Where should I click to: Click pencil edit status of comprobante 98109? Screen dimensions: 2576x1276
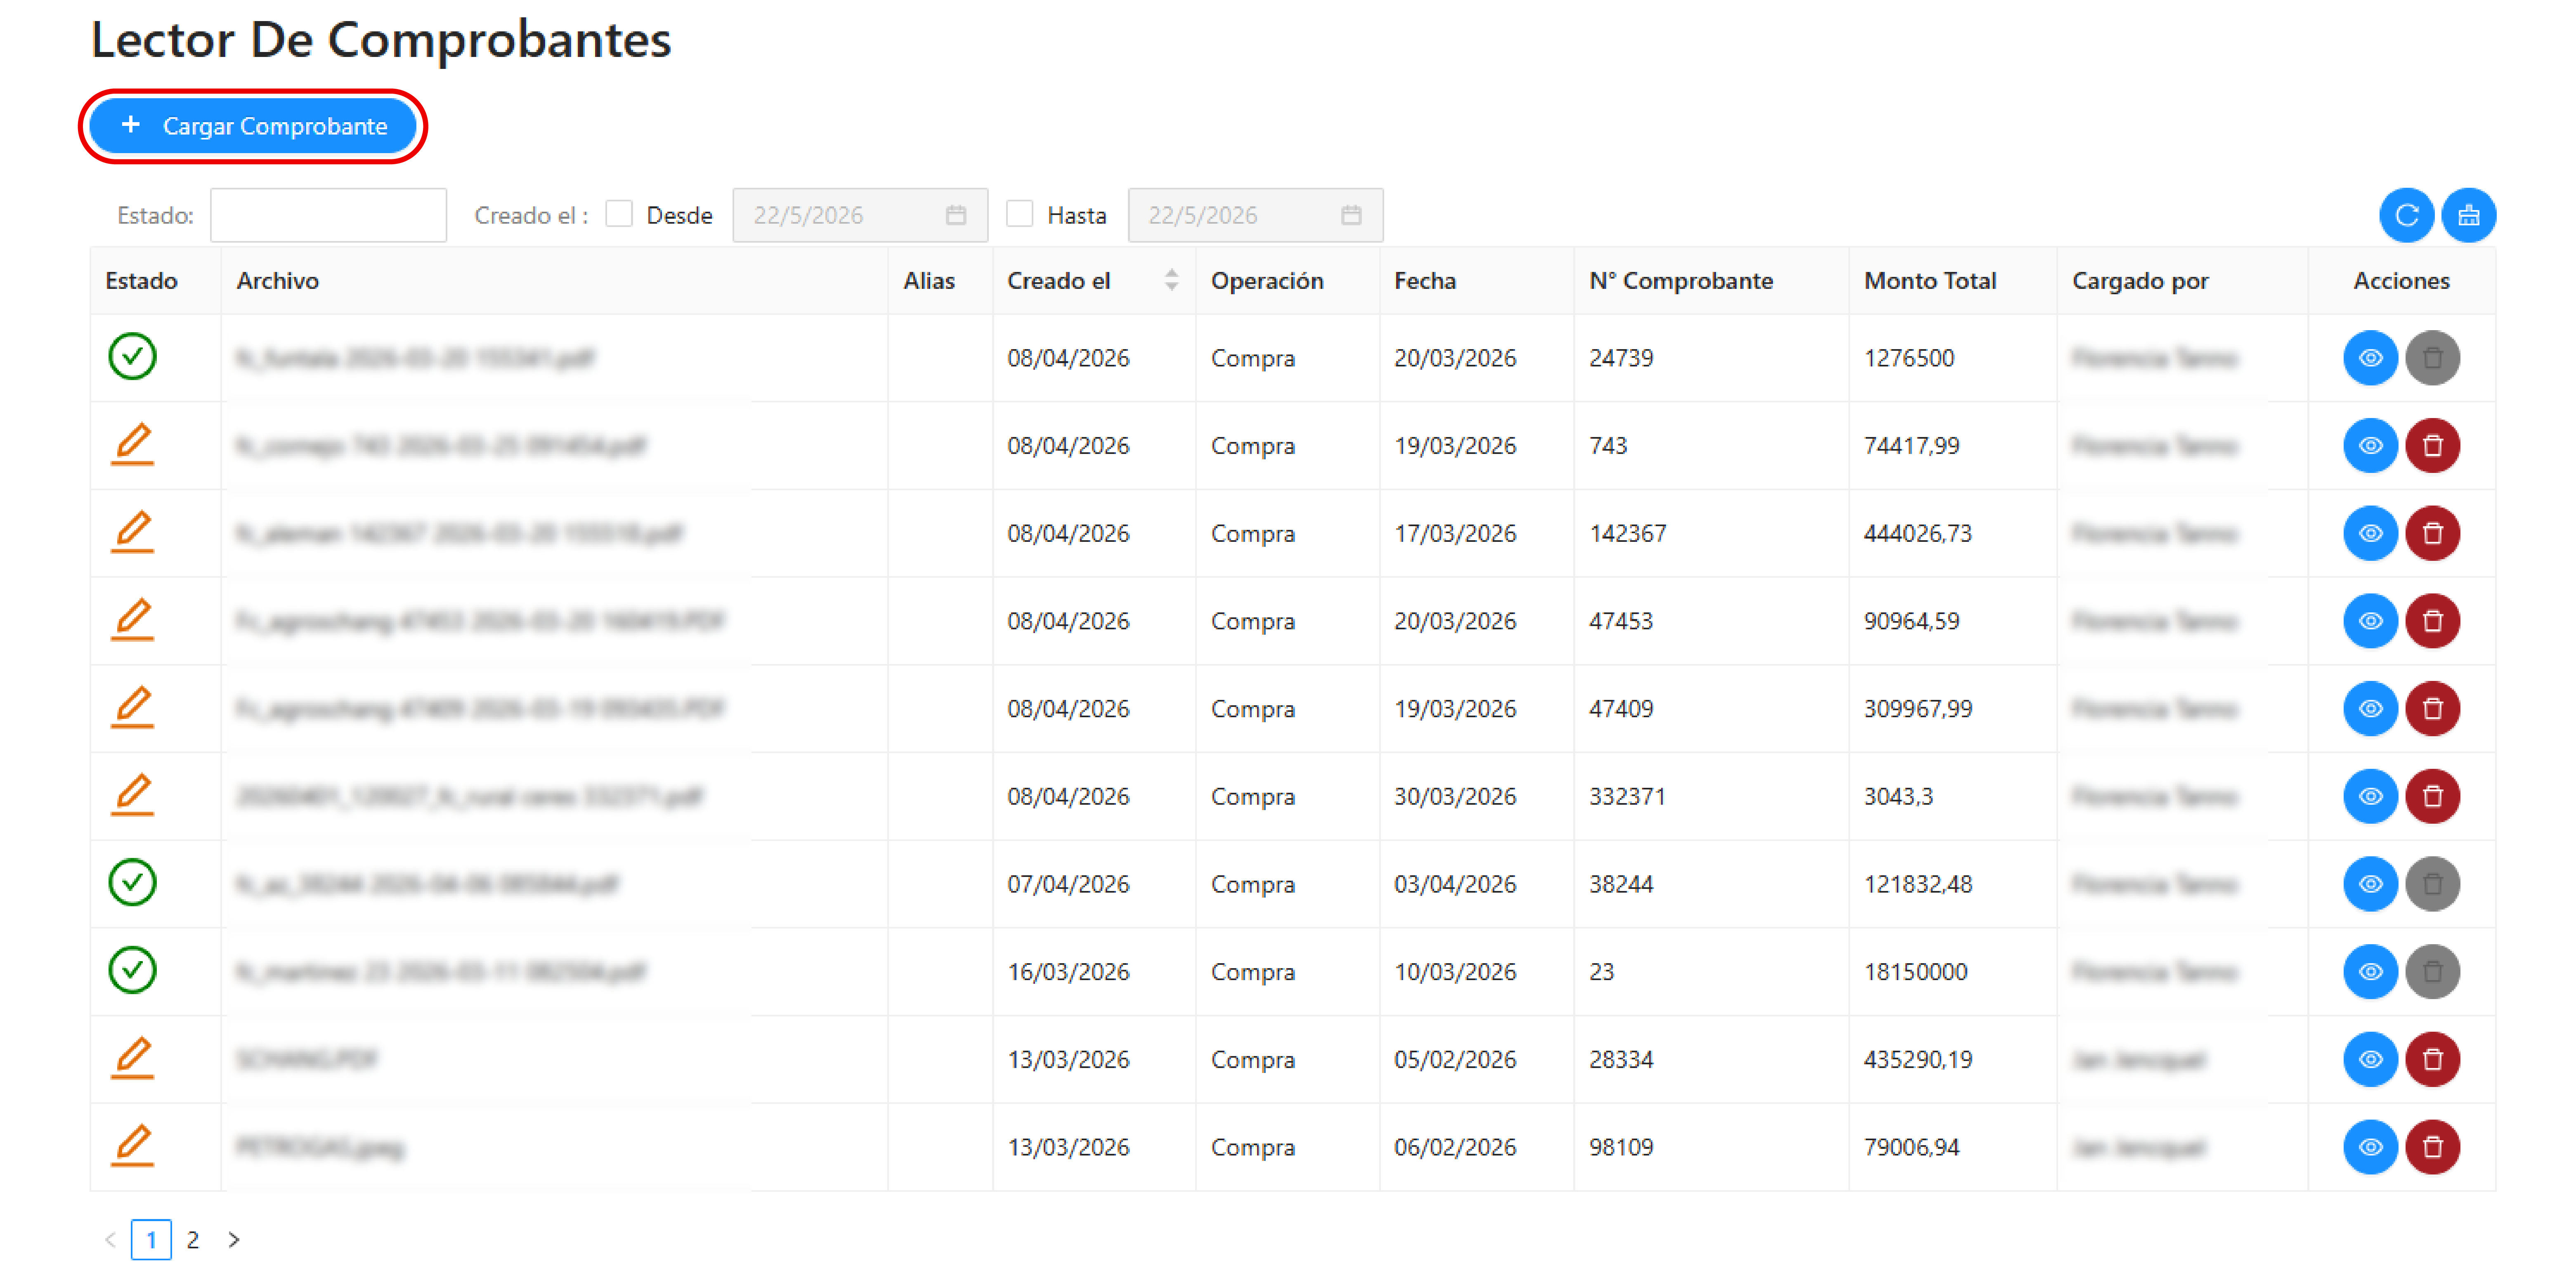coord(132,1146)
